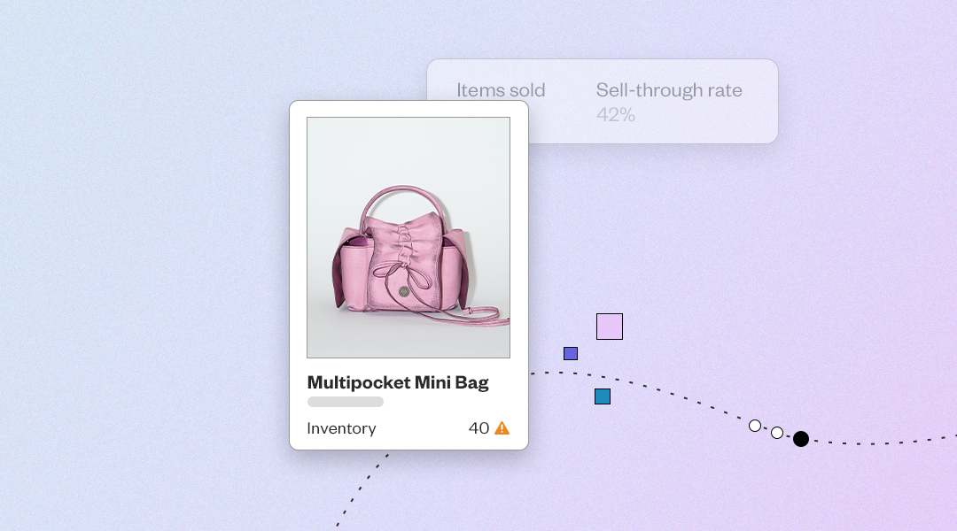Screen dimensions: 957x531
Task: Click the inventory count "40"
Action: click(x=478, y=428)
